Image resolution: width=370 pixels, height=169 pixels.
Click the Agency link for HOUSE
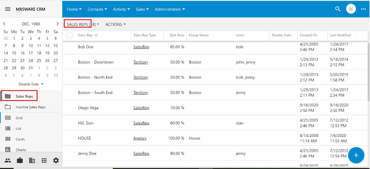[x=140, y=138]
